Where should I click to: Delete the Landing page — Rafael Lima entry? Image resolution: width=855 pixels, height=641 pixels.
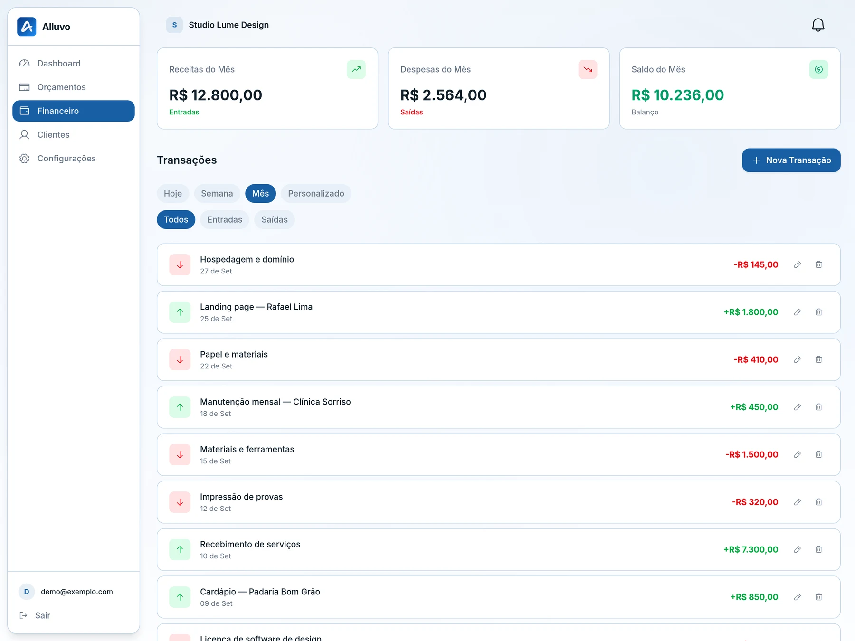click(819, 312)
